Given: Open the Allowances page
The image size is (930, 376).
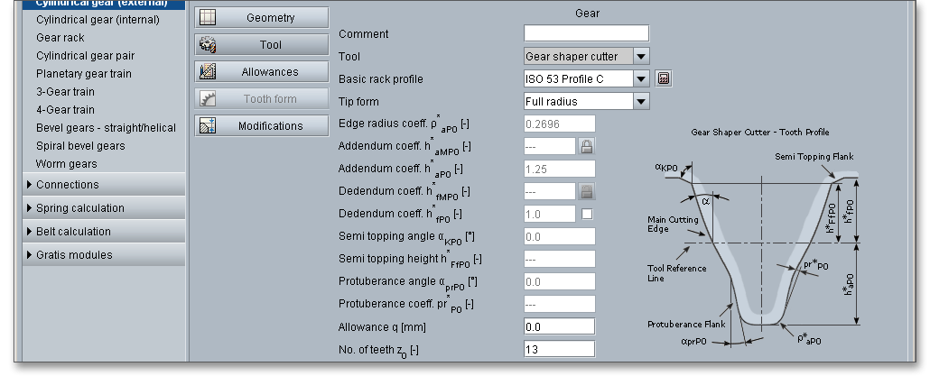Looking at the screenshot, I should coord(270,72).
